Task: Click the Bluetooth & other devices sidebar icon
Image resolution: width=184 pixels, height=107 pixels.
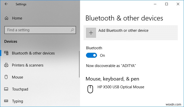Action: point(6,53)
